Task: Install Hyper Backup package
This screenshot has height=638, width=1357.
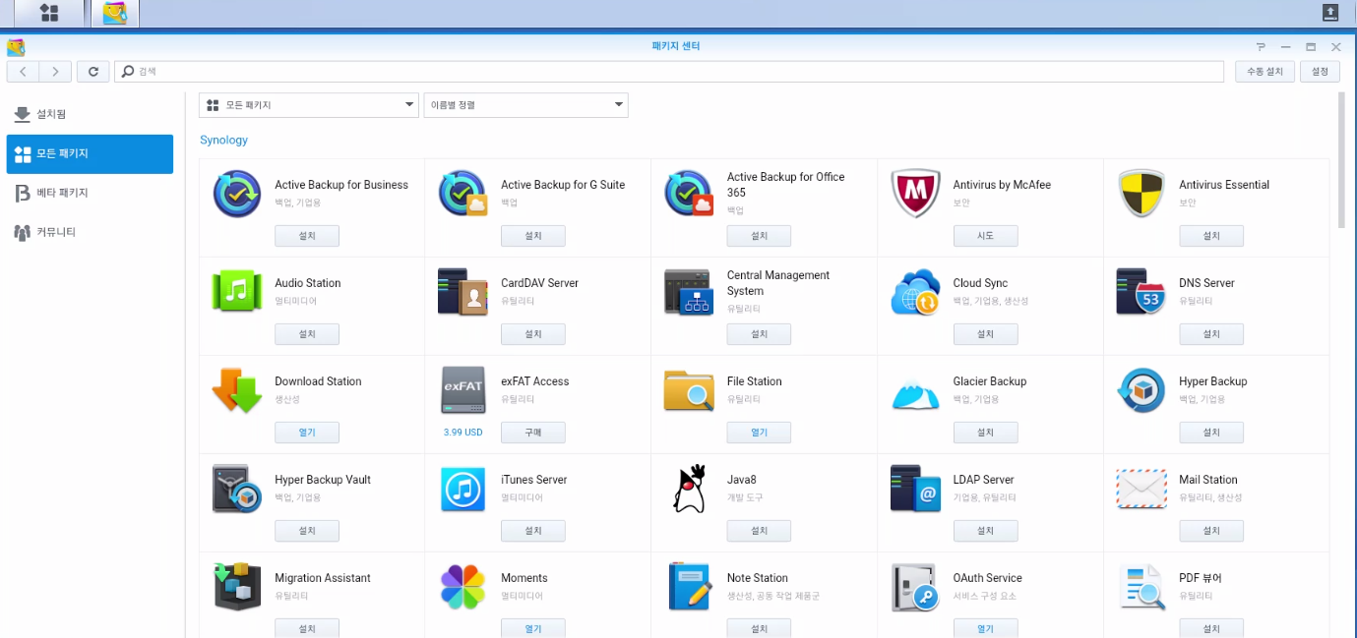Action: pos(1211,433)
